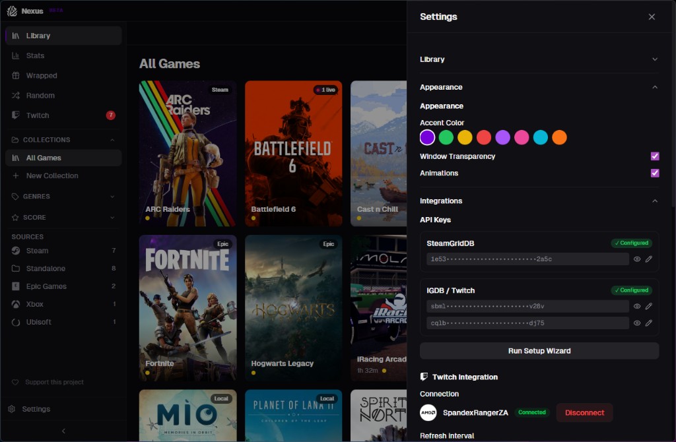Reveal the SteamGridDB API key

(x=636, y=259)
